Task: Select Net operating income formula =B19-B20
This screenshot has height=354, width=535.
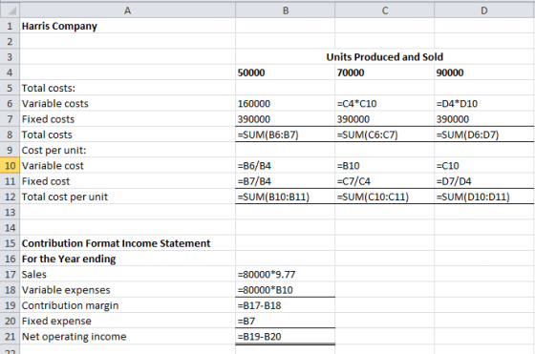Action: click(286, 337)
